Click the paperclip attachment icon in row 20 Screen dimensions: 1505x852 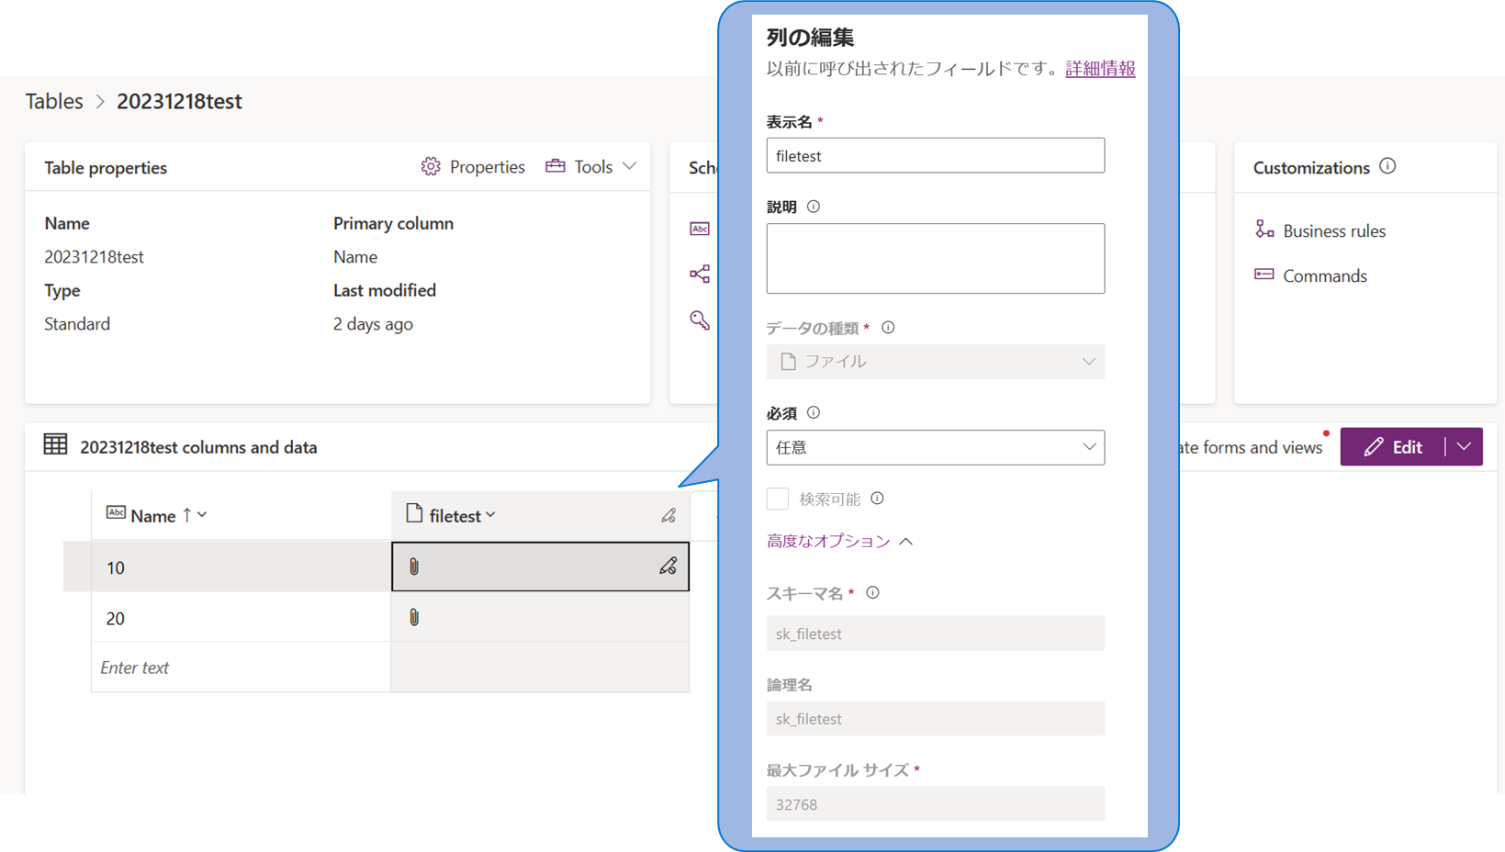pos(414,617)
